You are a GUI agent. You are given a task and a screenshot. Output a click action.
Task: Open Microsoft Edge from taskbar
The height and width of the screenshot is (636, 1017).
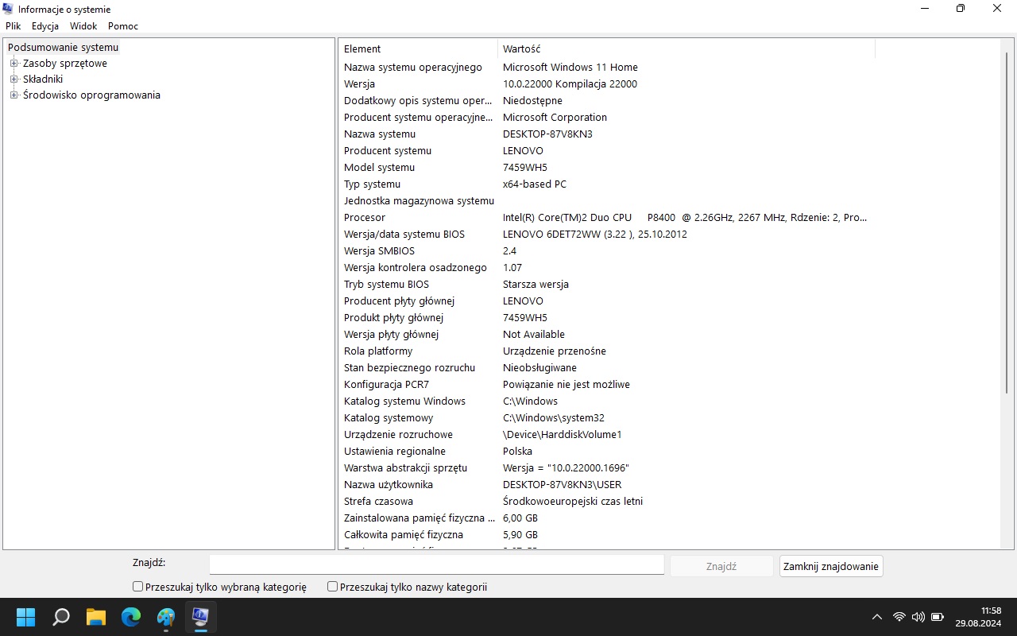[x=131, y=616]
